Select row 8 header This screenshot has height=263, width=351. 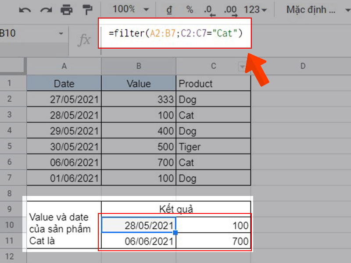point(9,193)
